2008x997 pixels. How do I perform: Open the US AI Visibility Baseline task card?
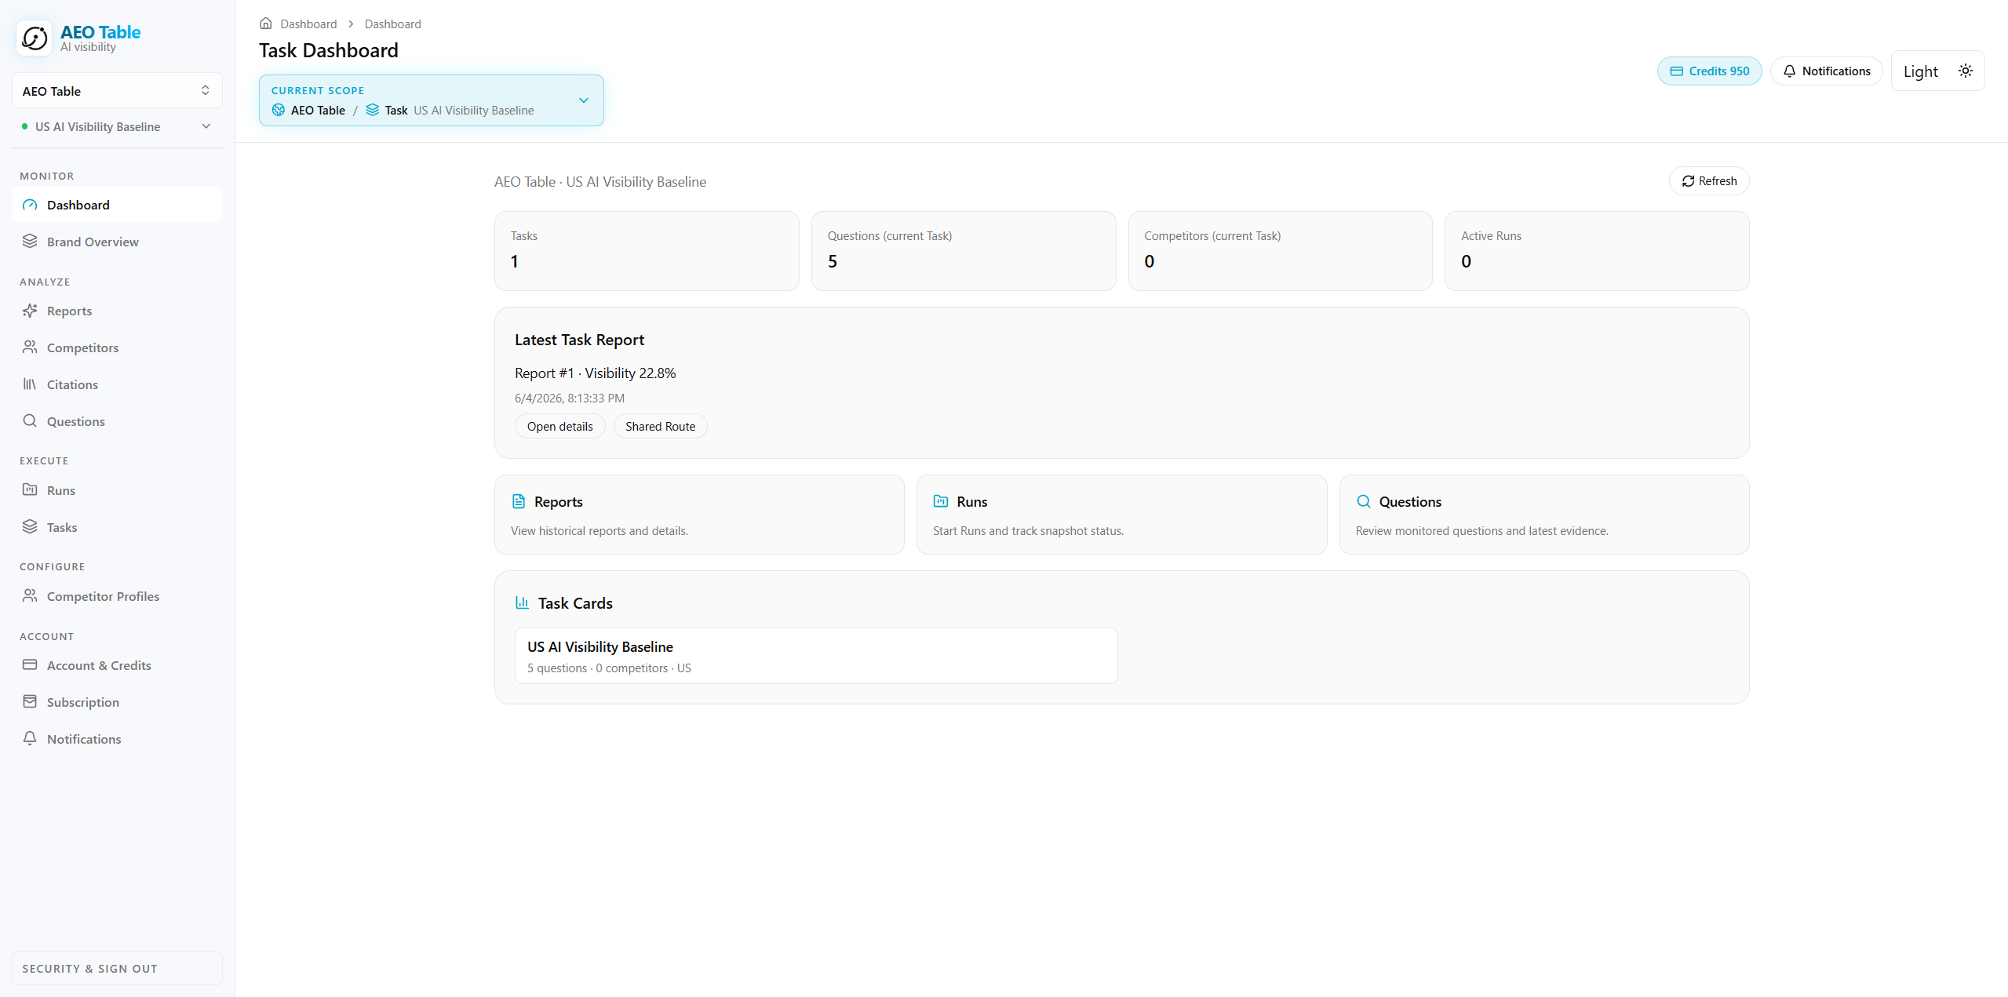point(816,656)
